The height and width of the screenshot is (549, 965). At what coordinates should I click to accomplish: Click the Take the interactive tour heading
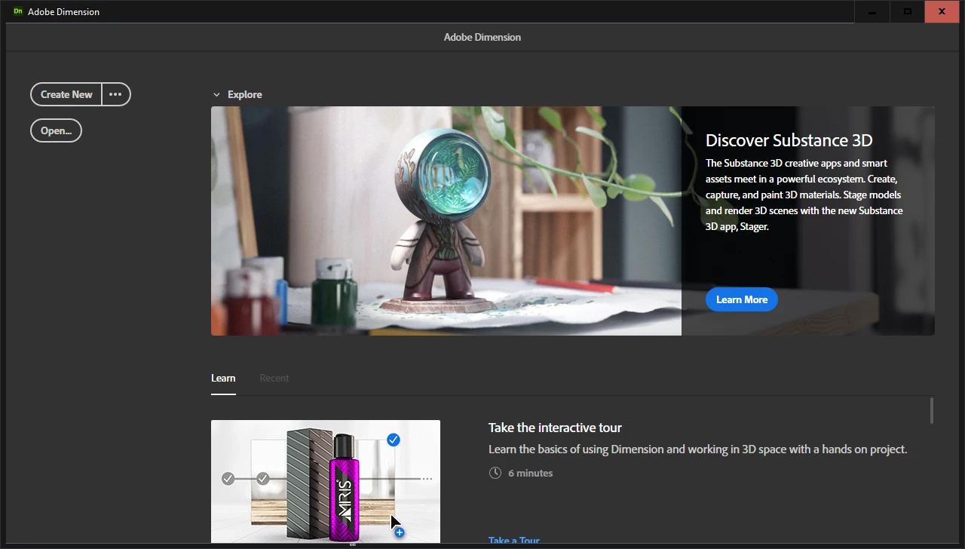[555, 428]
